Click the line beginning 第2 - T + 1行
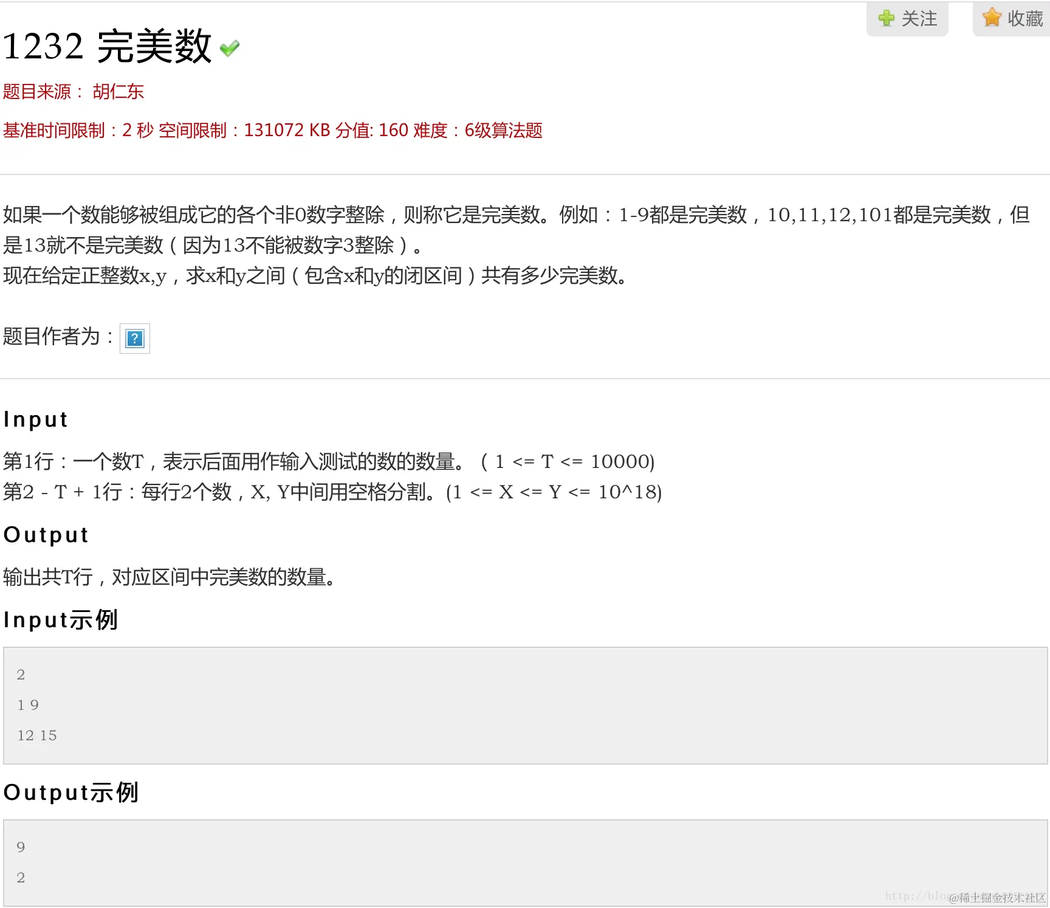The height and width of the screenshot is (908, 1050). tap(332, 492)
